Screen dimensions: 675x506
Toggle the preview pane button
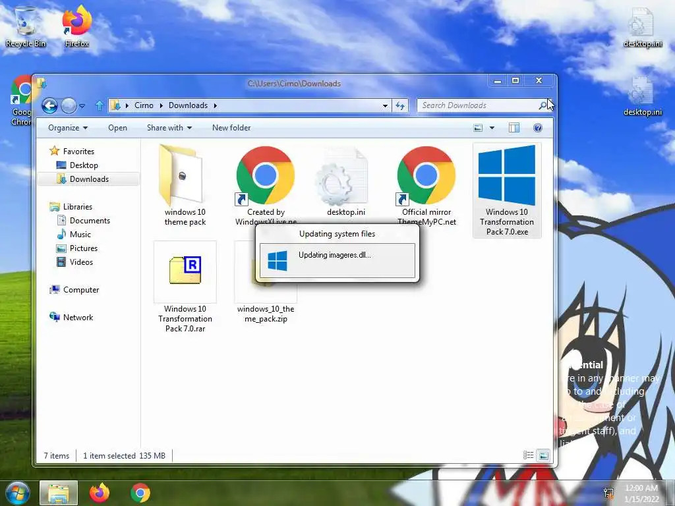(x=514, y=128)
